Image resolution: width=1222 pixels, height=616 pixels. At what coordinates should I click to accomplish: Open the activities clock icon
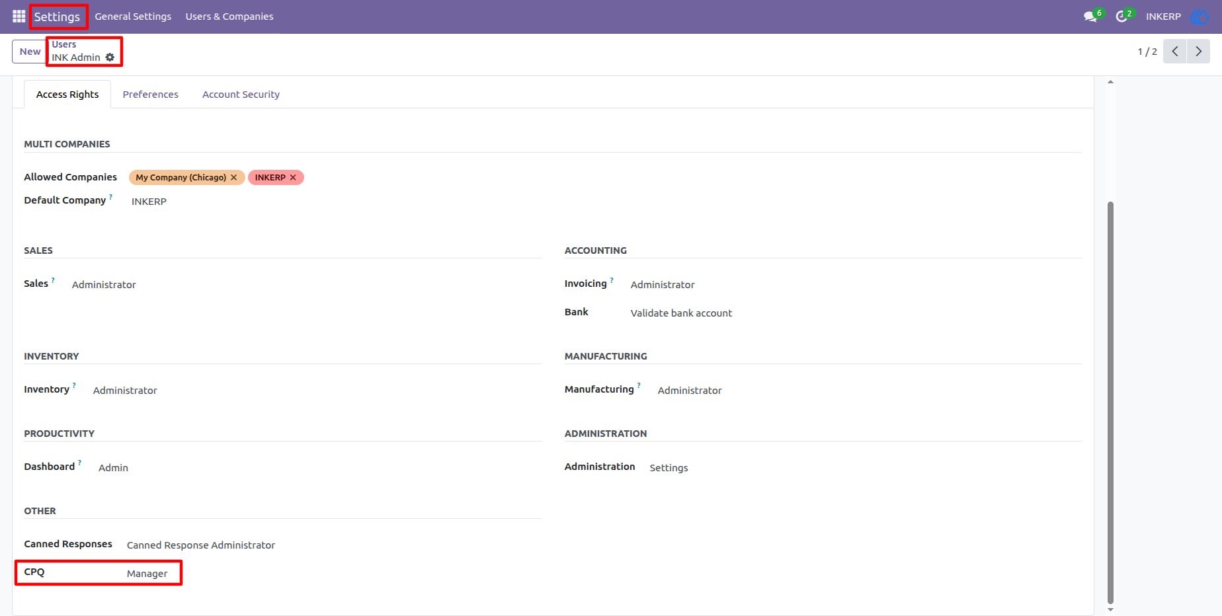point(1121,17)
